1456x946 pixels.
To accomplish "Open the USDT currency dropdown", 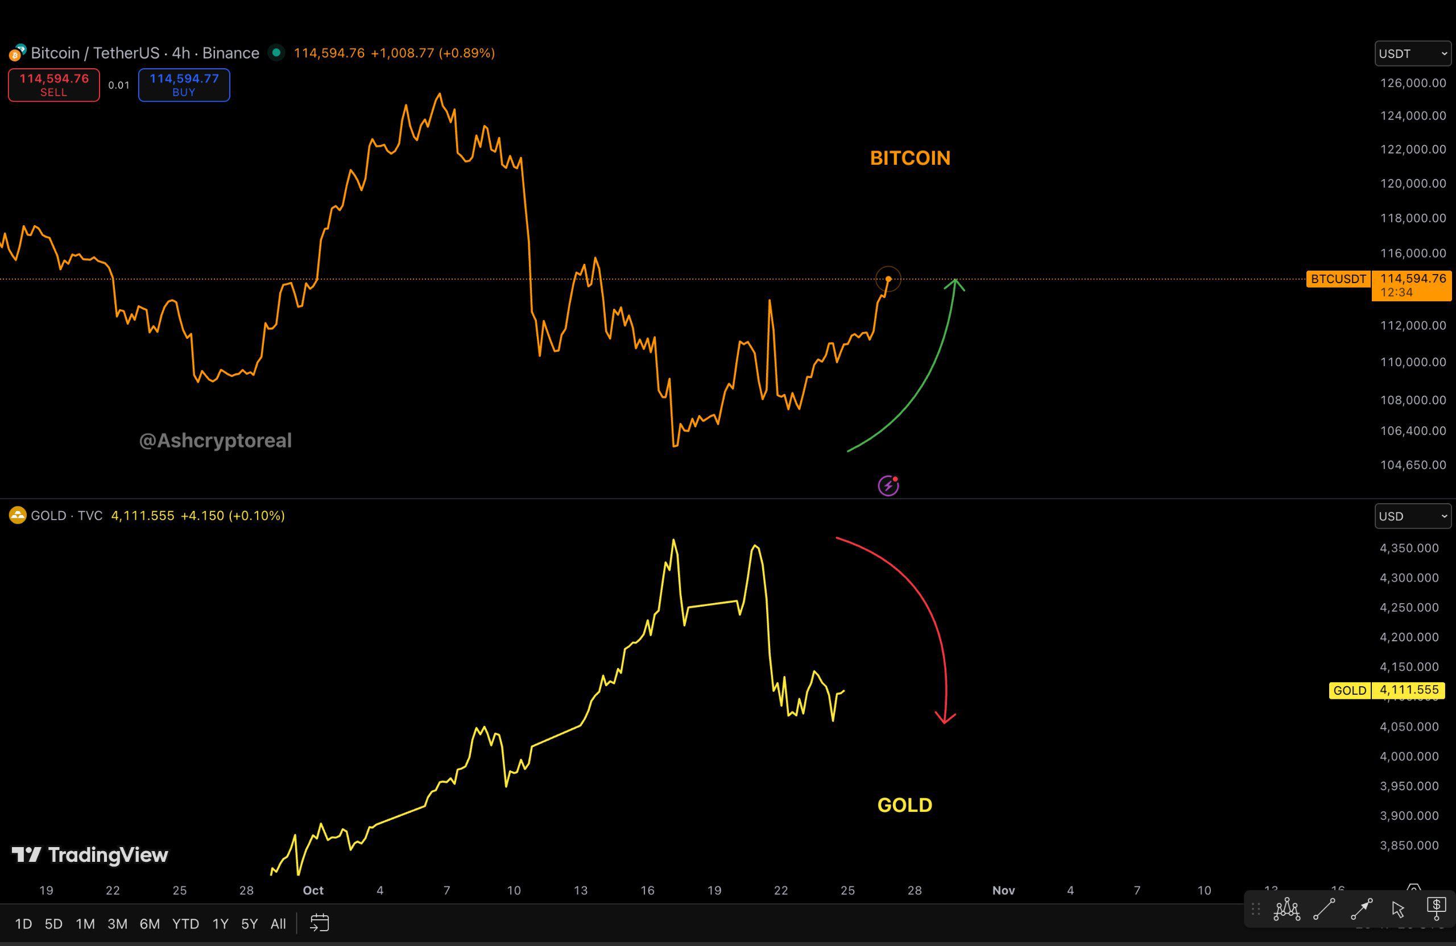I will pyautogui.click(x=1413, y=53).
